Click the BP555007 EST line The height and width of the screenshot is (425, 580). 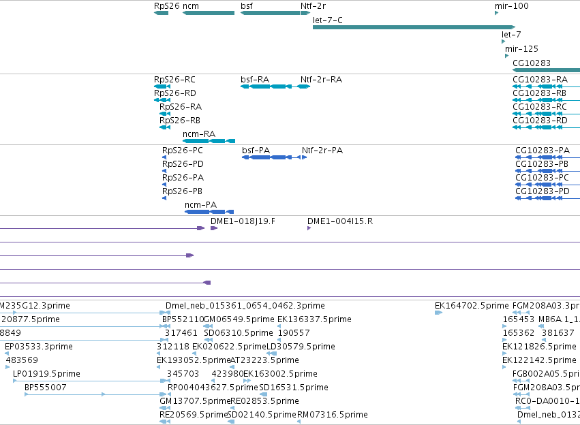point(95,394)
